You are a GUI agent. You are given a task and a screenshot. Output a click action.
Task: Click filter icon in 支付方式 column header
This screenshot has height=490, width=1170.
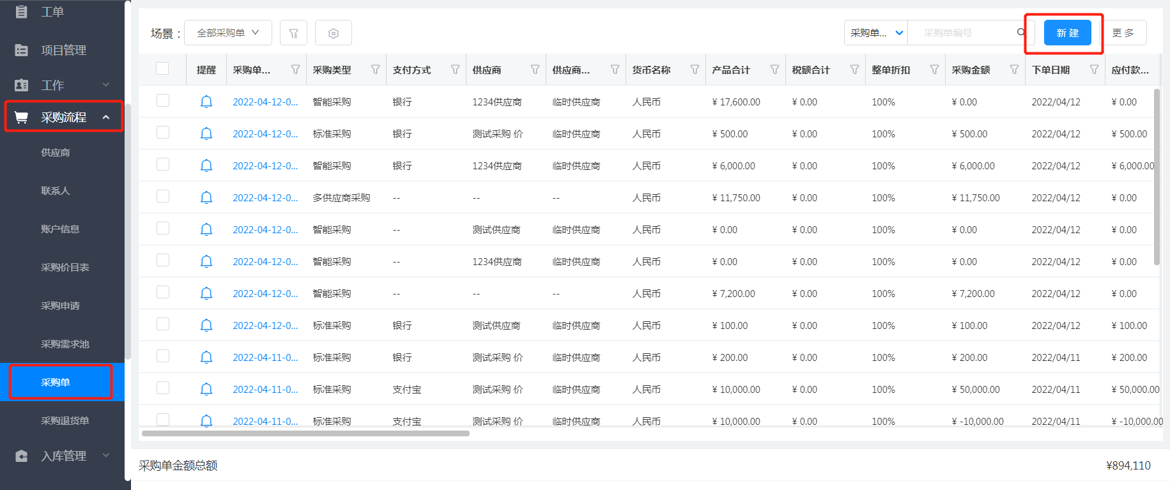(x=455, y=70)
